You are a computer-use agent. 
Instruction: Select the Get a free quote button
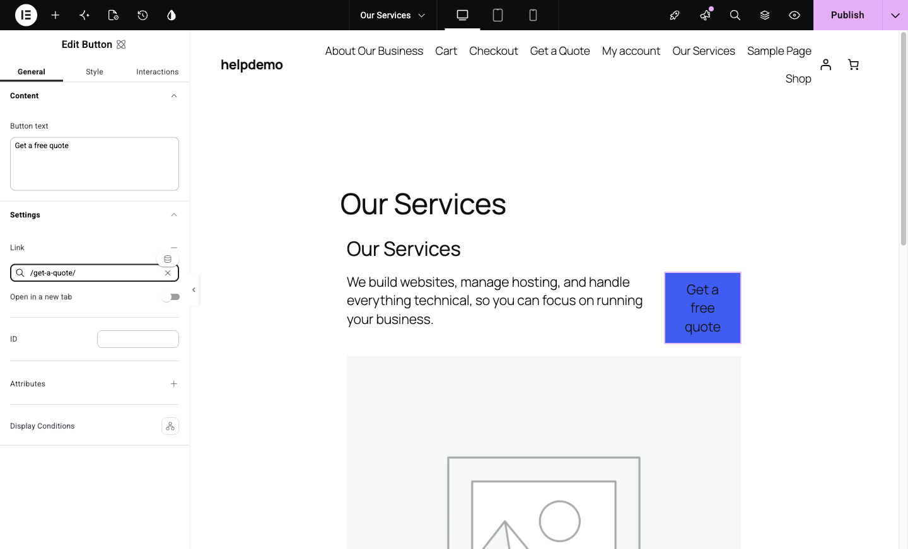pyautogui.click(x=702, y=308)
